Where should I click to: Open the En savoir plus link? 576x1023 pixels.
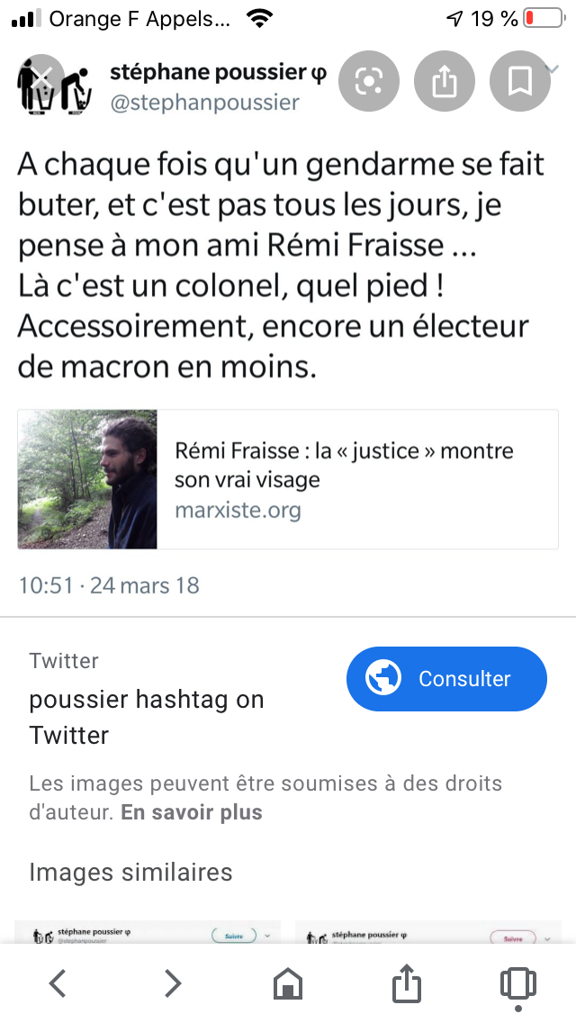point(192,812)
